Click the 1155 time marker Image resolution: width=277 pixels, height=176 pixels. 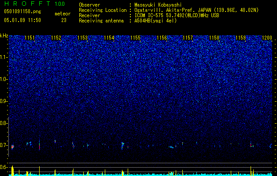[x=135, y=37]
